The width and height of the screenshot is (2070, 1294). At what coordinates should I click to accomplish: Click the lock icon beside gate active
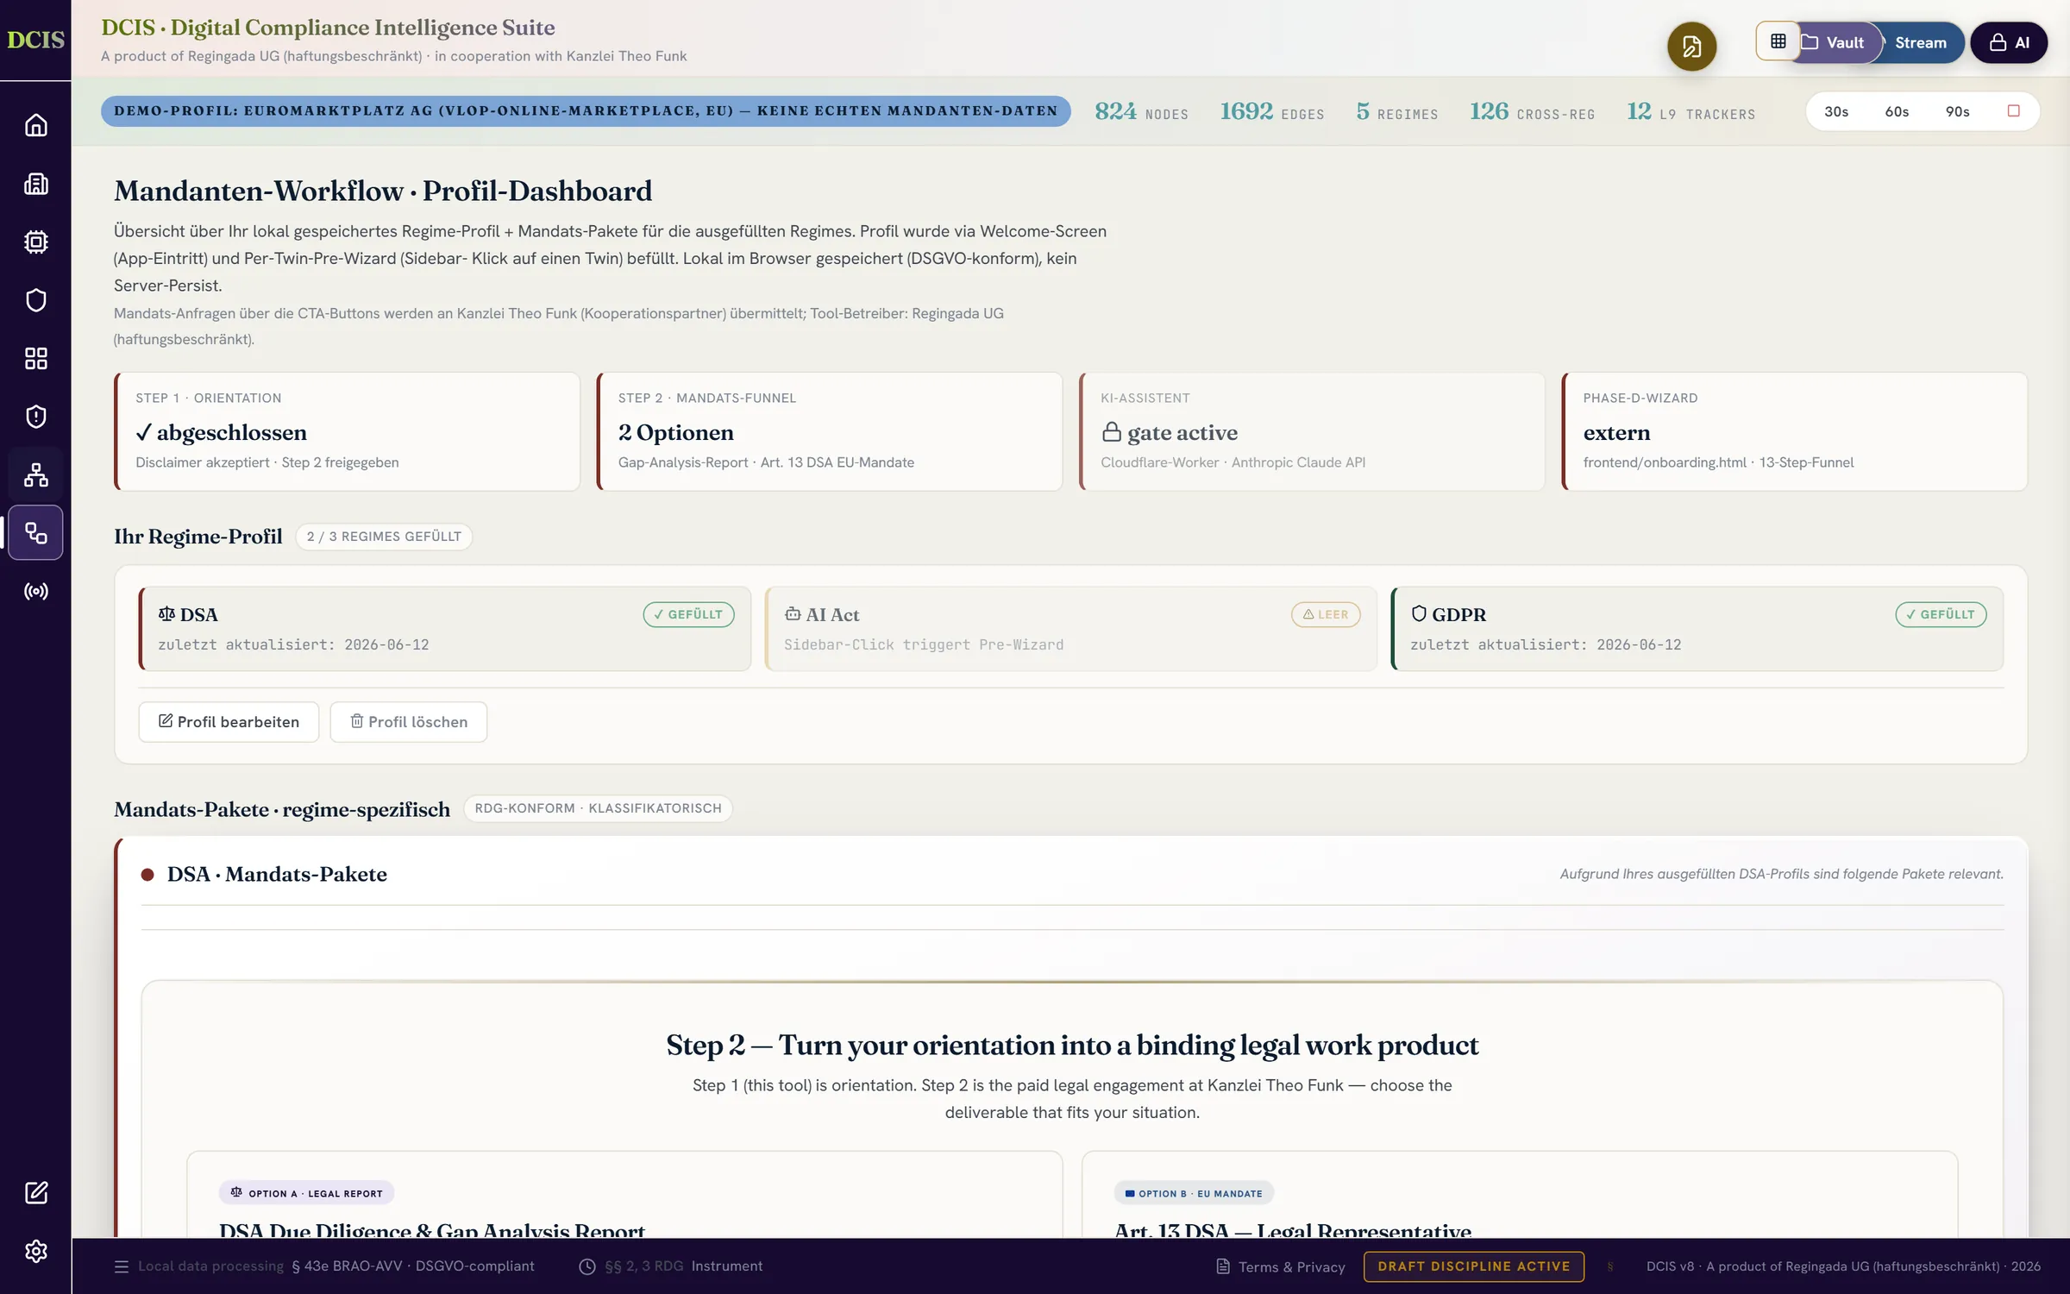click(x=1111, y=431)
